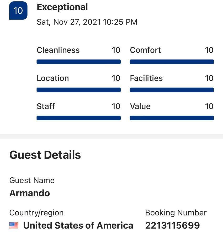
Task: Click the Guest Details section heading
Action: click(x=45, y=155)
